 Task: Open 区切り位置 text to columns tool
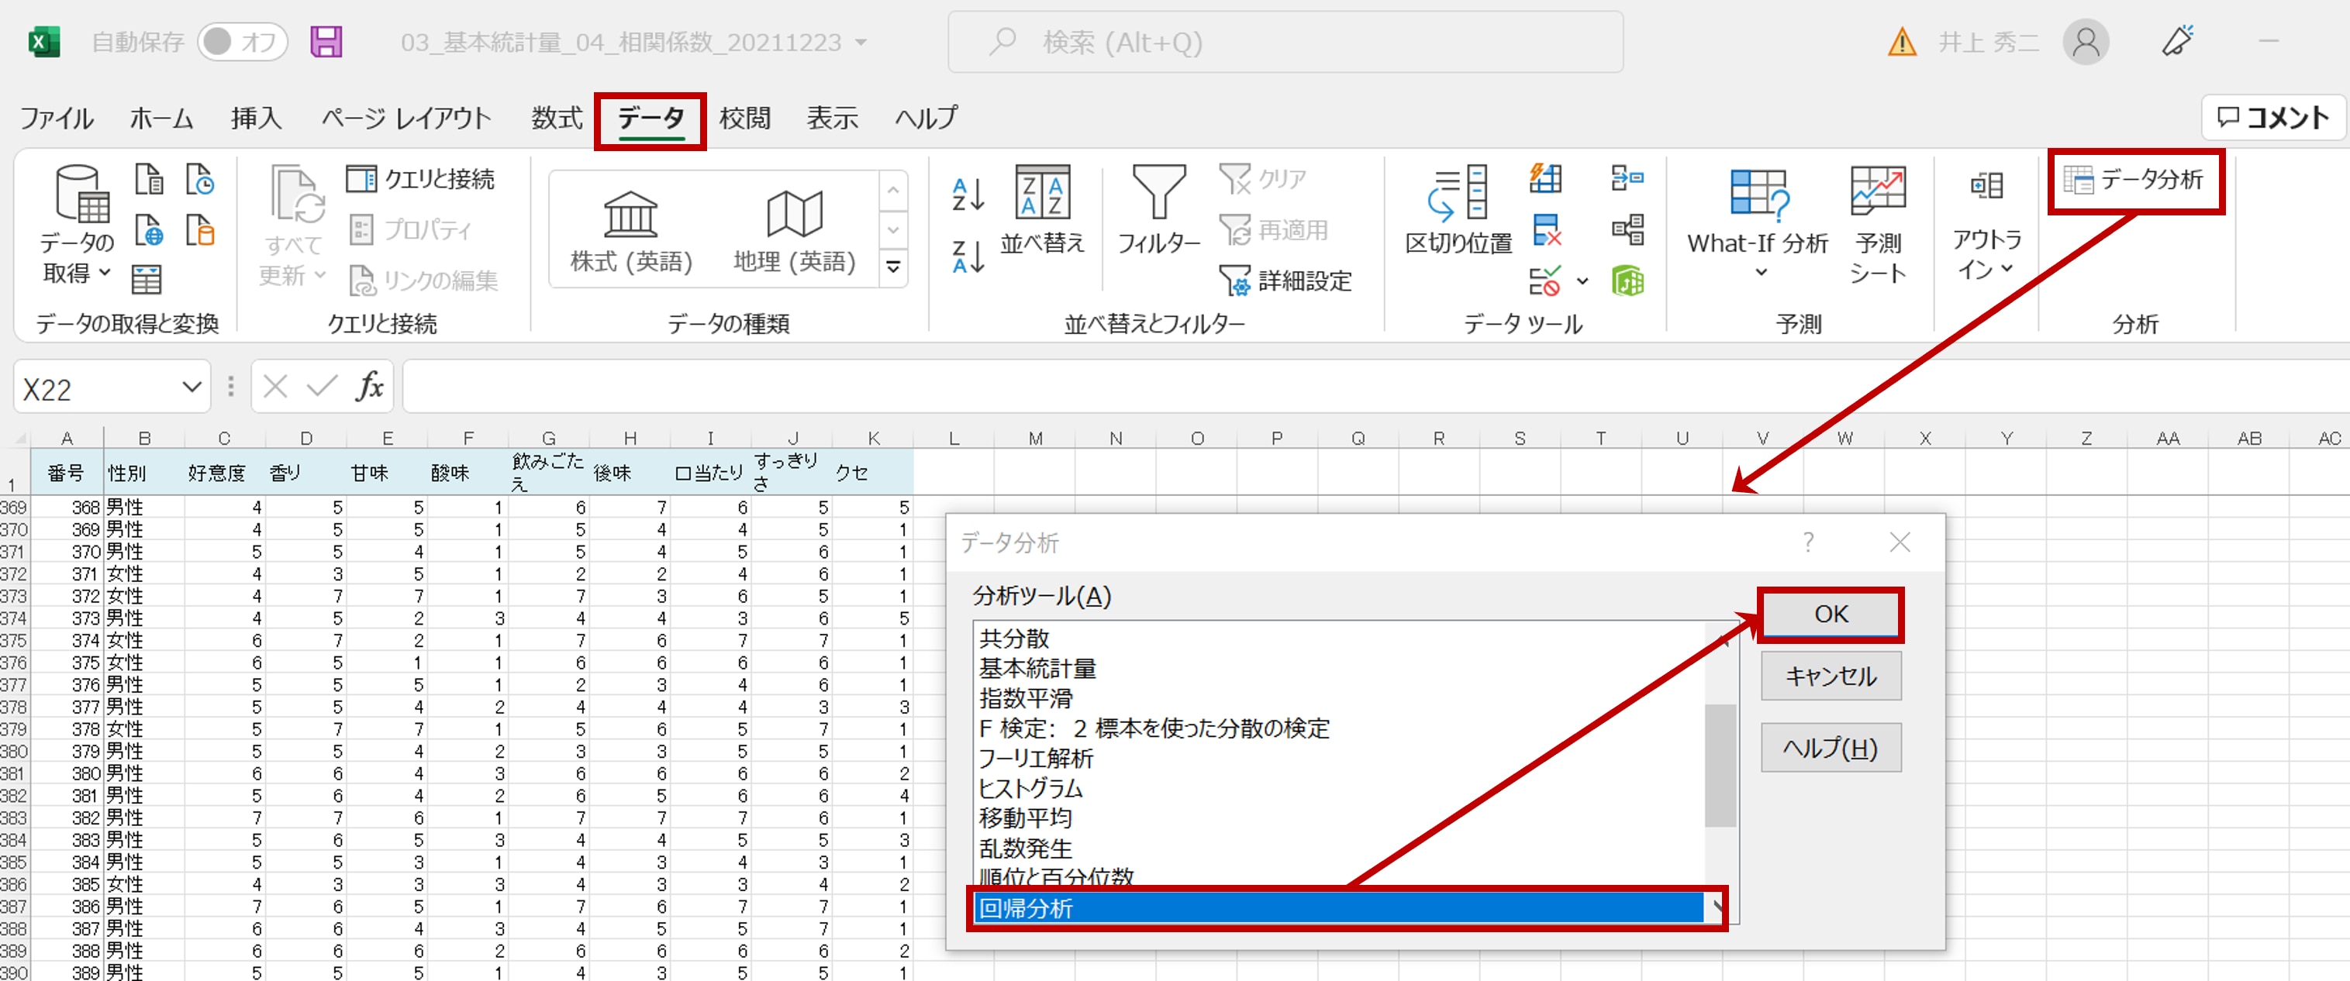point(1458,210)
